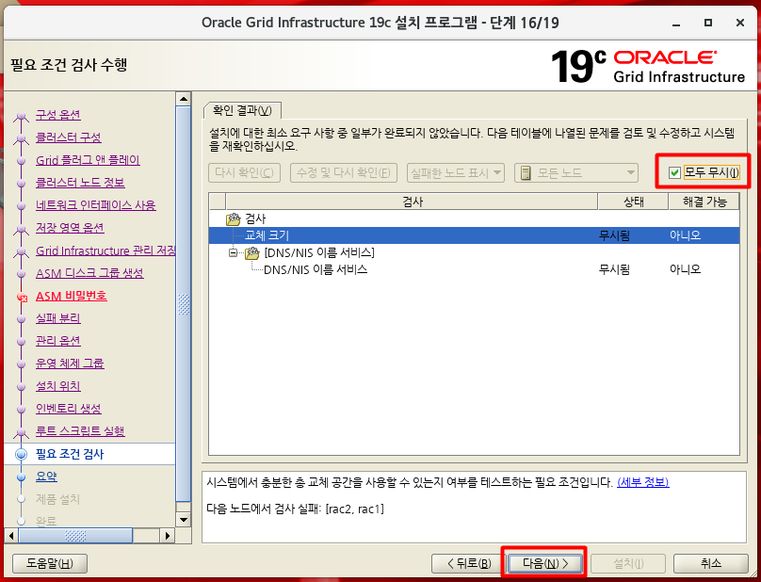761x582 pixels.
Task: Open the 세부 정보 details link
Action: click(x=643, y=482)
